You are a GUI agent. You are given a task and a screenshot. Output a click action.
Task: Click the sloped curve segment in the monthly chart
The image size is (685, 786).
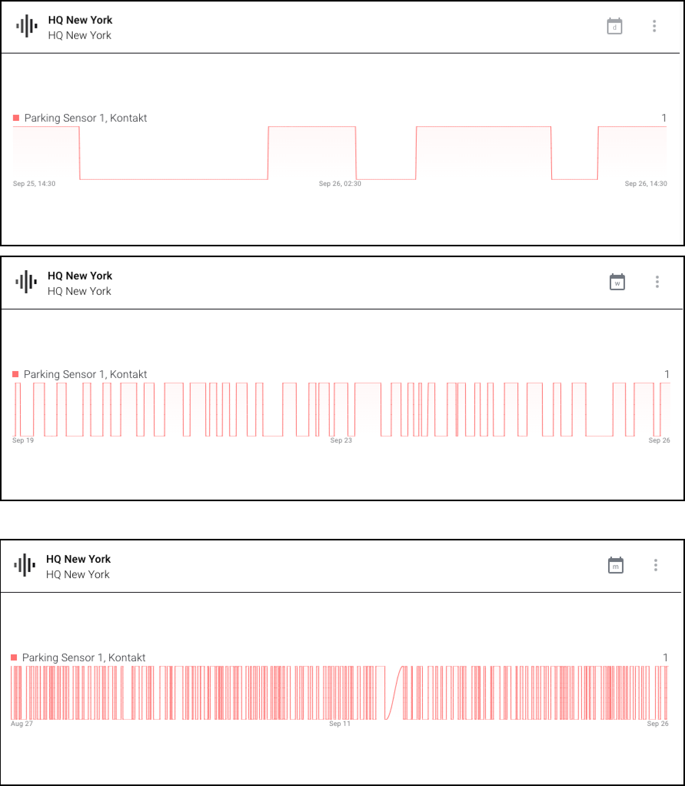pos(394,693)
